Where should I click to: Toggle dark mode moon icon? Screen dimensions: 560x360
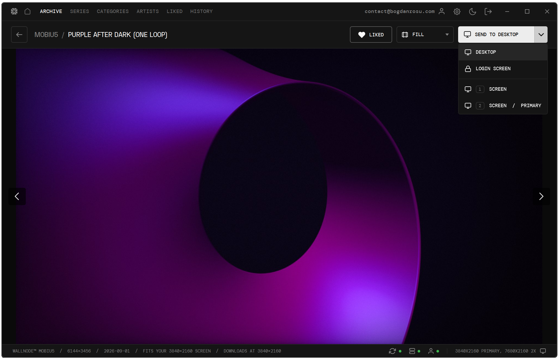click(x=473, y=11)
